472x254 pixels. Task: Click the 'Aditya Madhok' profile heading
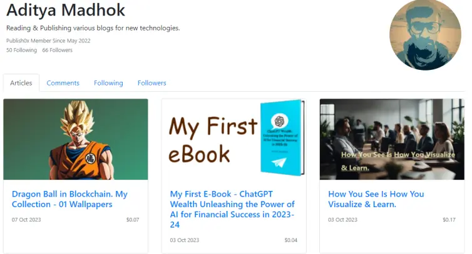(66, 10)
